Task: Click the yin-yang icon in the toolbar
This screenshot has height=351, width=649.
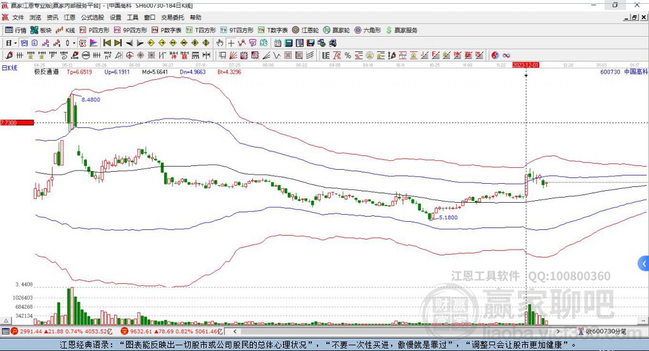Action: [x=495, y=56]
